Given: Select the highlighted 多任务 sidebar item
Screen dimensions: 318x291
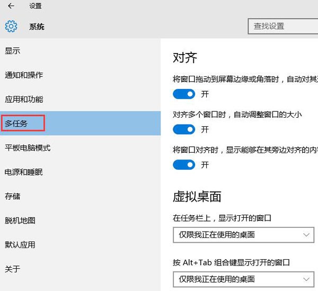Looking at the screenshot, I should click(16, 124).
